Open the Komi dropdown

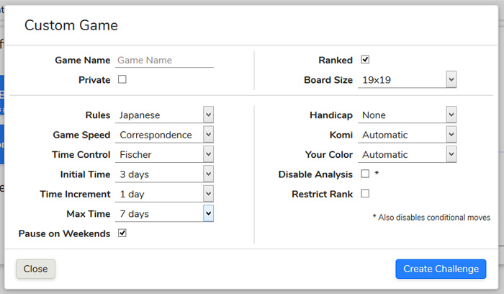pyautogui.click(x=407, y=135)
